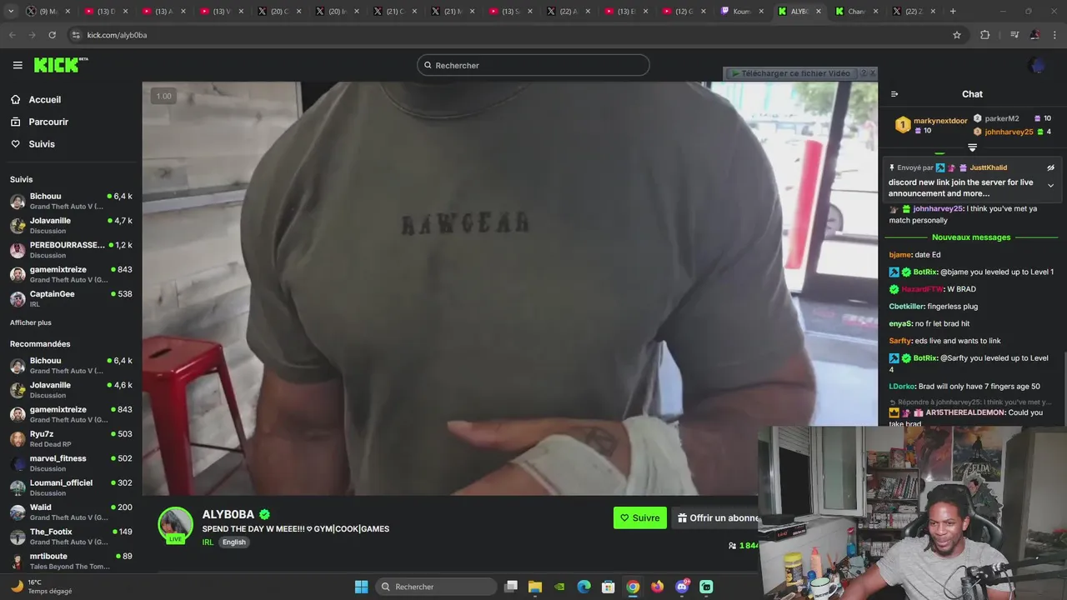The image size is (1067, 600).
Task: Open marvel_fitness recommended channel
Action: coord(71,462)
